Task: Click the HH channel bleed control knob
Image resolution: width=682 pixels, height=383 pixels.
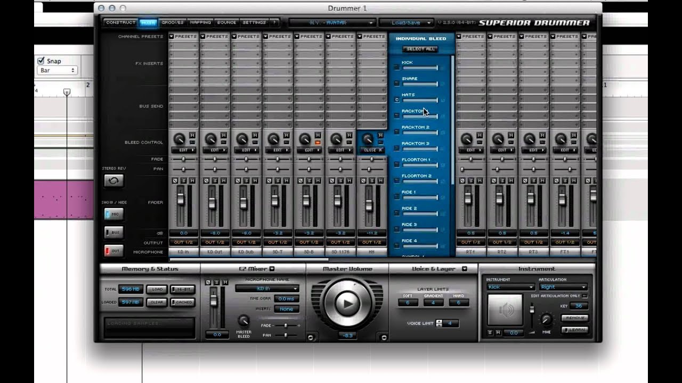Action: [368, 139]
